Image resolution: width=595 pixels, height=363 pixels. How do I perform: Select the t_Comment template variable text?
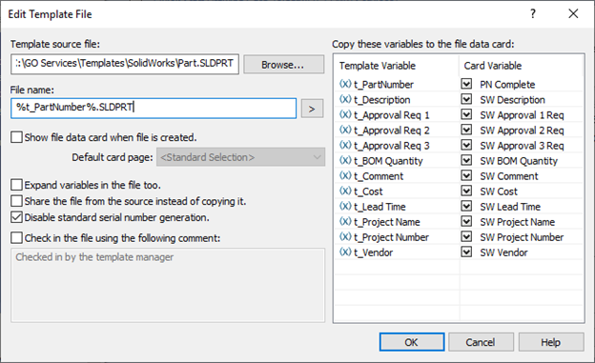379,176
